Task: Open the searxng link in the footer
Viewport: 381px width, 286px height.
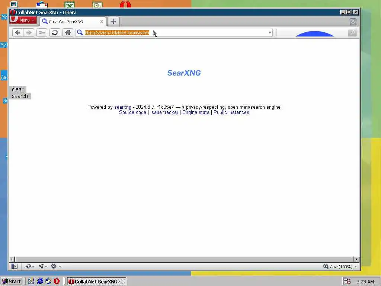Action: 123,107
